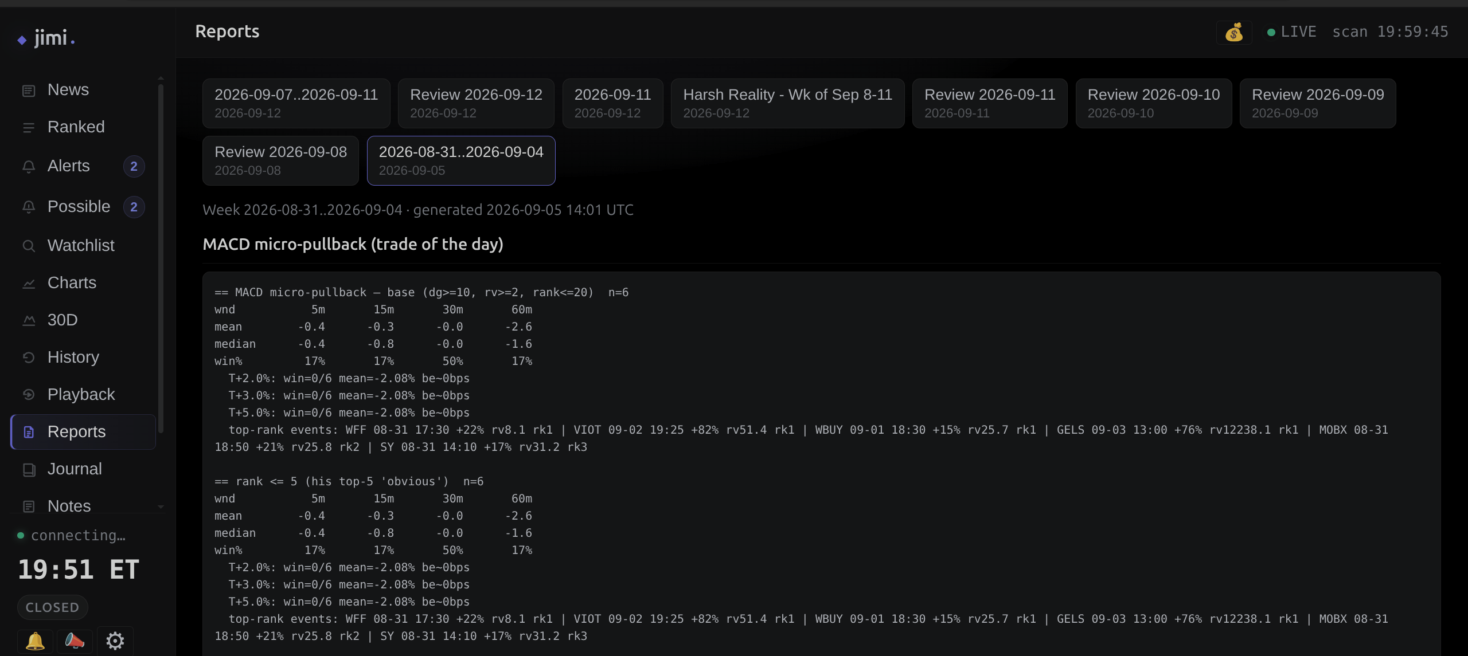
Task: Click the sidebar vertical scrollbar
Action: click(161, 258)
